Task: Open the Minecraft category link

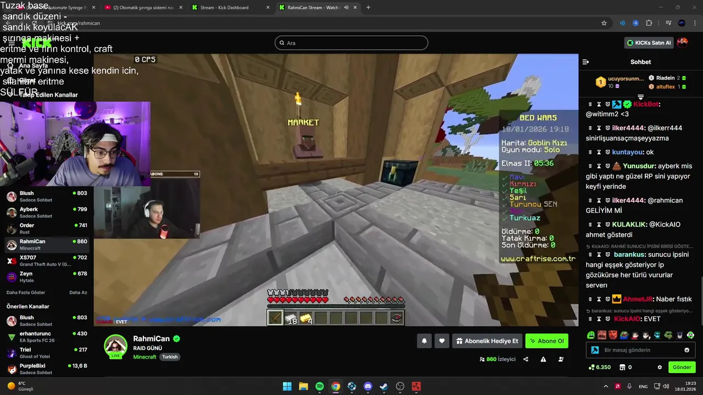Action: [144, 357]
